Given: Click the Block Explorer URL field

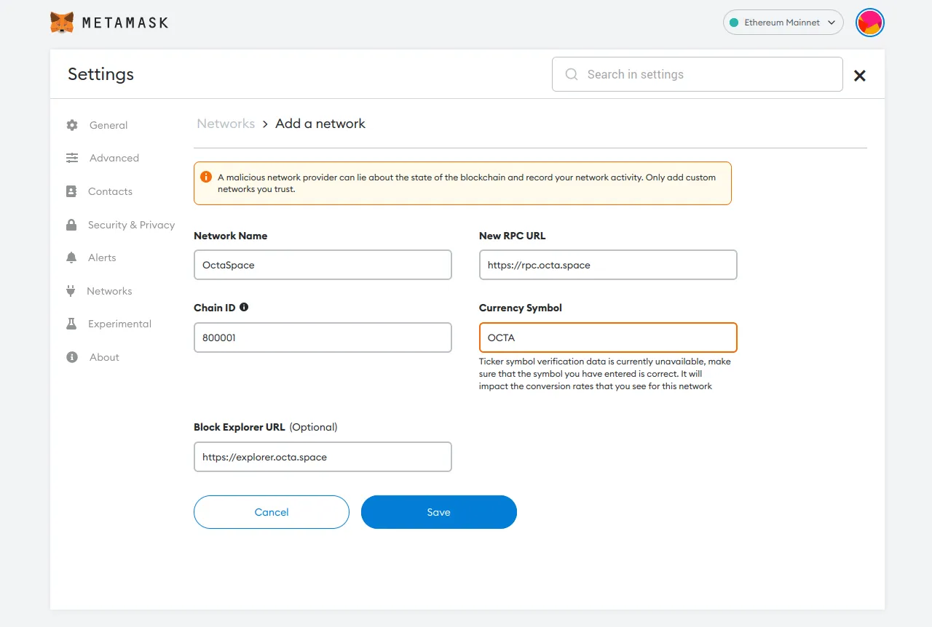Looking at the screenshot, I should pos(323,457).
